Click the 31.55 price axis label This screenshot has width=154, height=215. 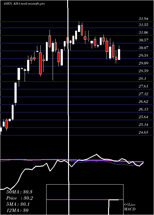[143, 25]
